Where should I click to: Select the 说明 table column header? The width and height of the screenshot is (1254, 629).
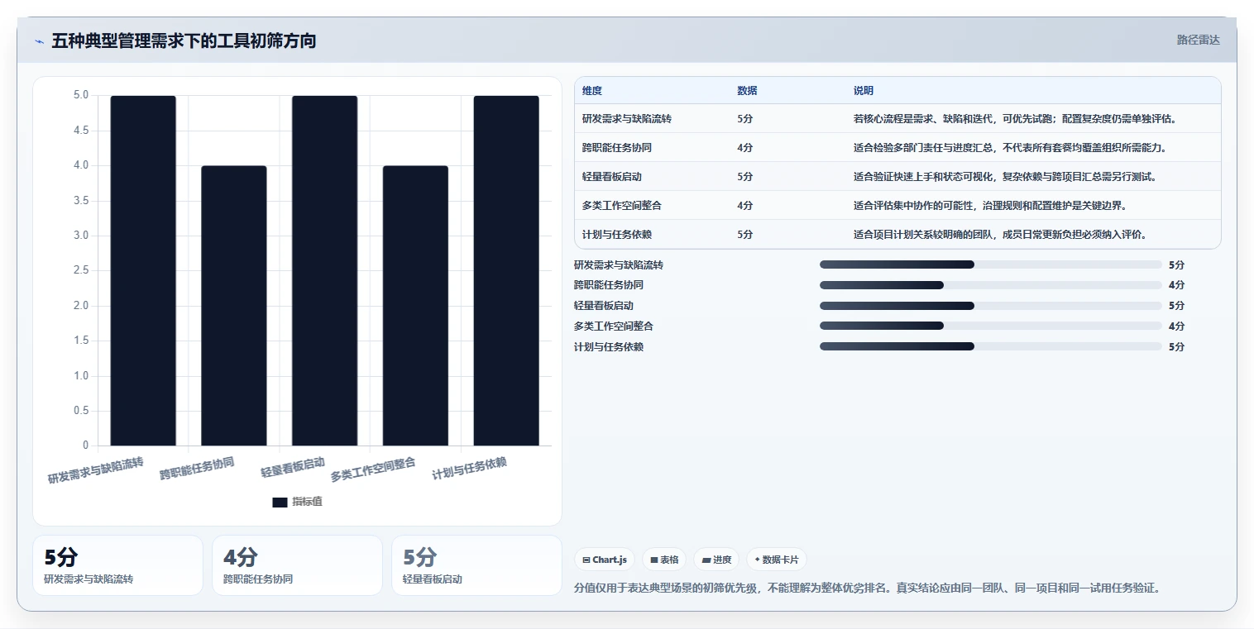click(x=864, y=91)
